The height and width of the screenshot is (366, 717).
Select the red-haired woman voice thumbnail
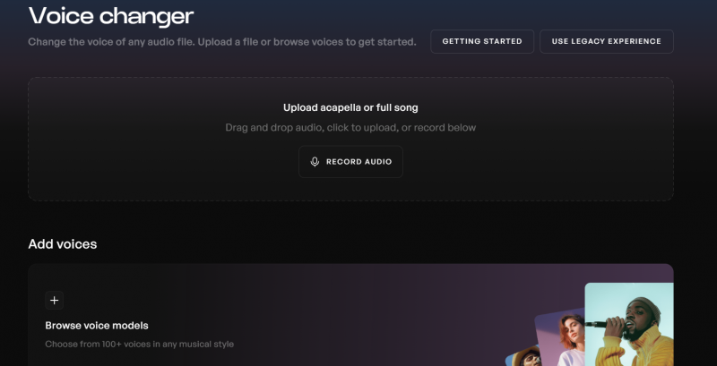[x=559, y=336]
